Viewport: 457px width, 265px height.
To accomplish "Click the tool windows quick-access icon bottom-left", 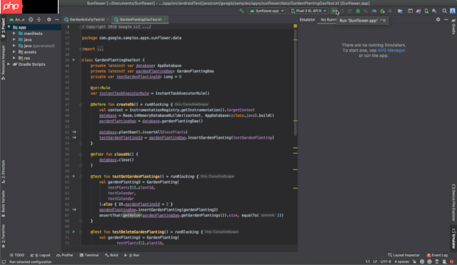I will click(x=4, y=262).
